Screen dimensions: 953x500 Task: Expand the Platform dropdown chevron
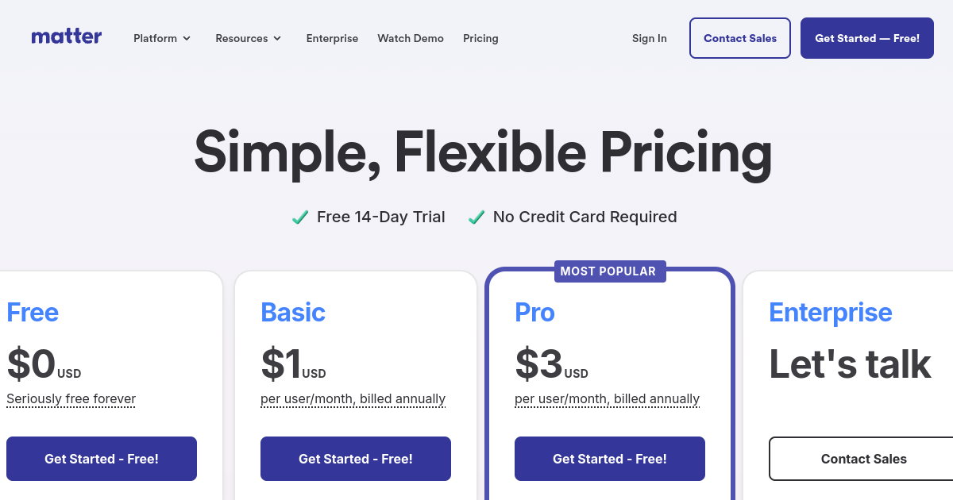(x=187, y=38)
